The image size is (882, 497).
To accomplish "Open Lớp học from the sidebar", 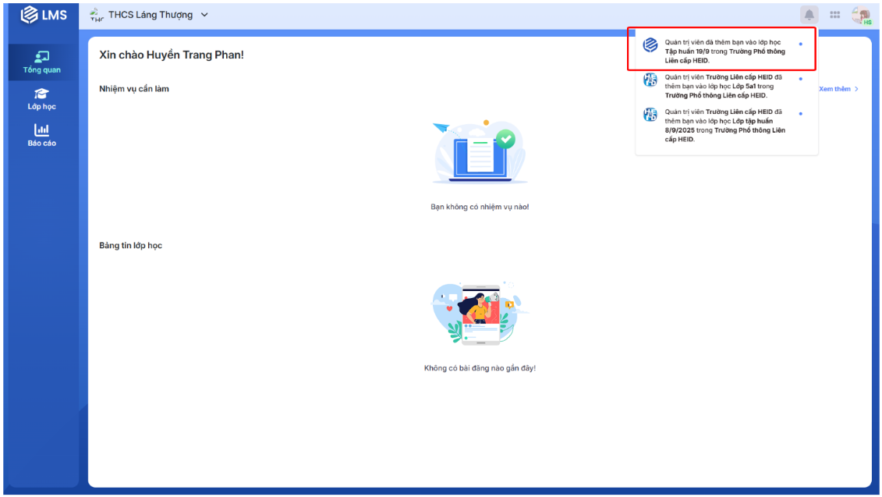I will click(42, 99).
